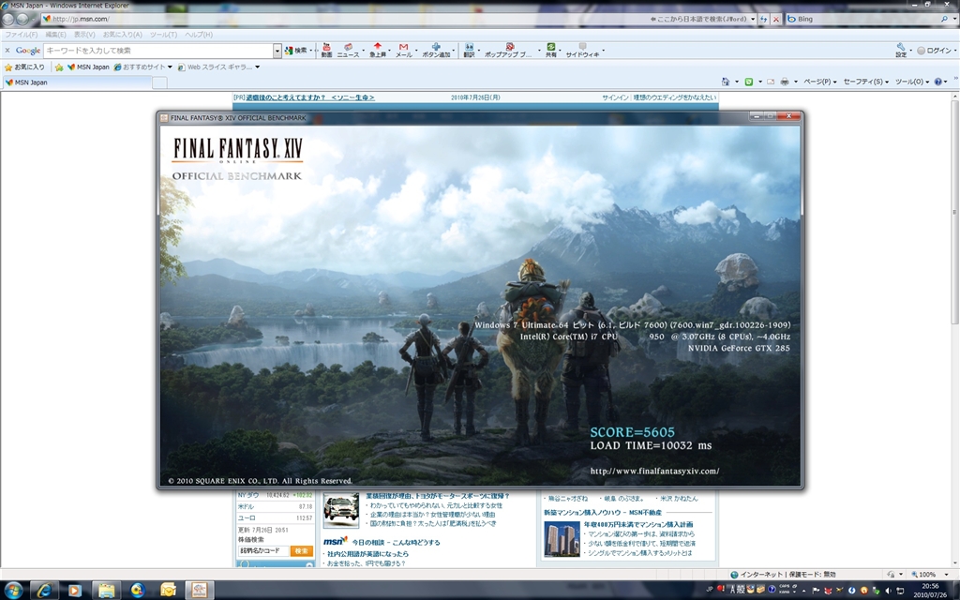The width and height of the screenshot is (960, 600).
Task: Open the ページ(P) dropdown menu
Action: (819, 82)
